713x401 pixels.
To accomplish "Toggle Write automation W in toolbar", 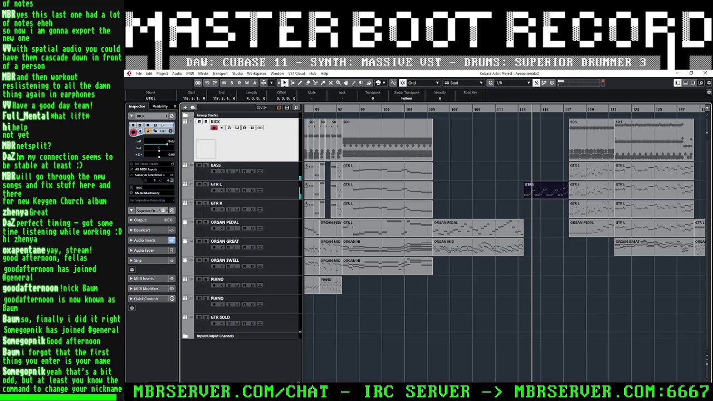I will (x=247, y=82).
